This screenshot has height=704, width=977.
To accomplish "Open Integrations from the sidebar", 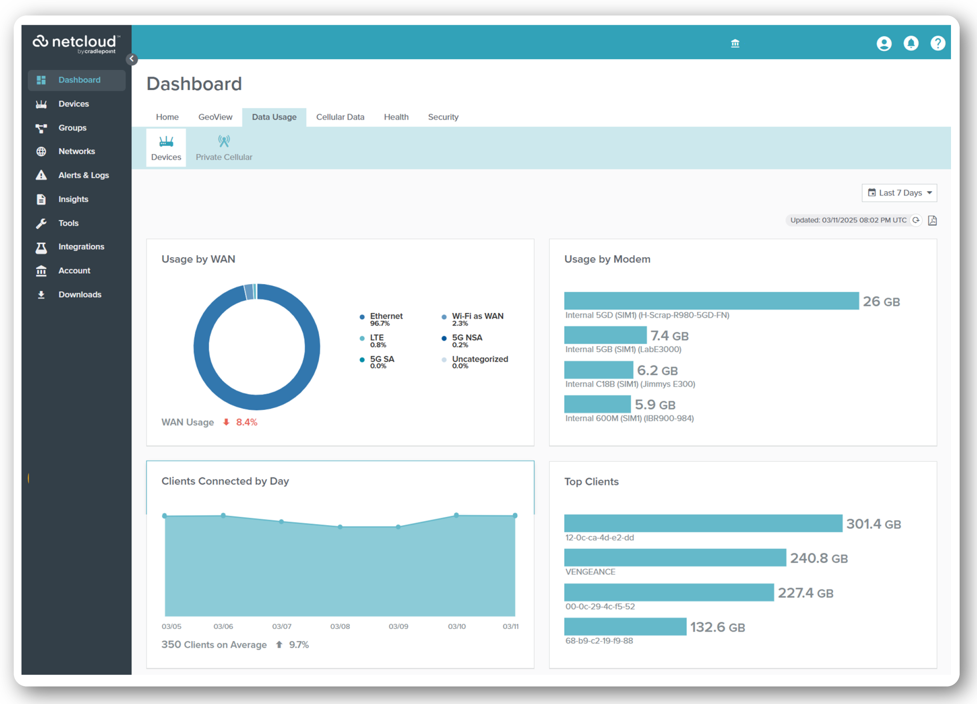I will [81, 247].
